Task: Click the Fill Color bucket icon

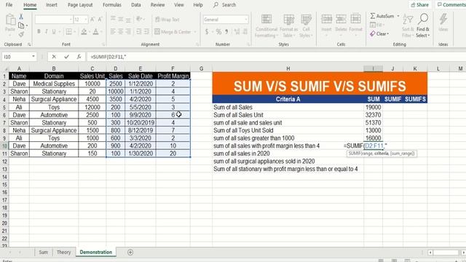Action: click(84, 31)
